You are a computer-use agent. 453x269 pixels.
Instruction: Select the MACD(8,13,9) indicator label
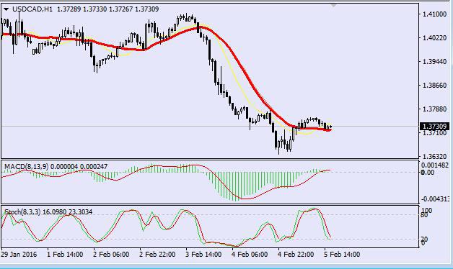pos(27,166)
